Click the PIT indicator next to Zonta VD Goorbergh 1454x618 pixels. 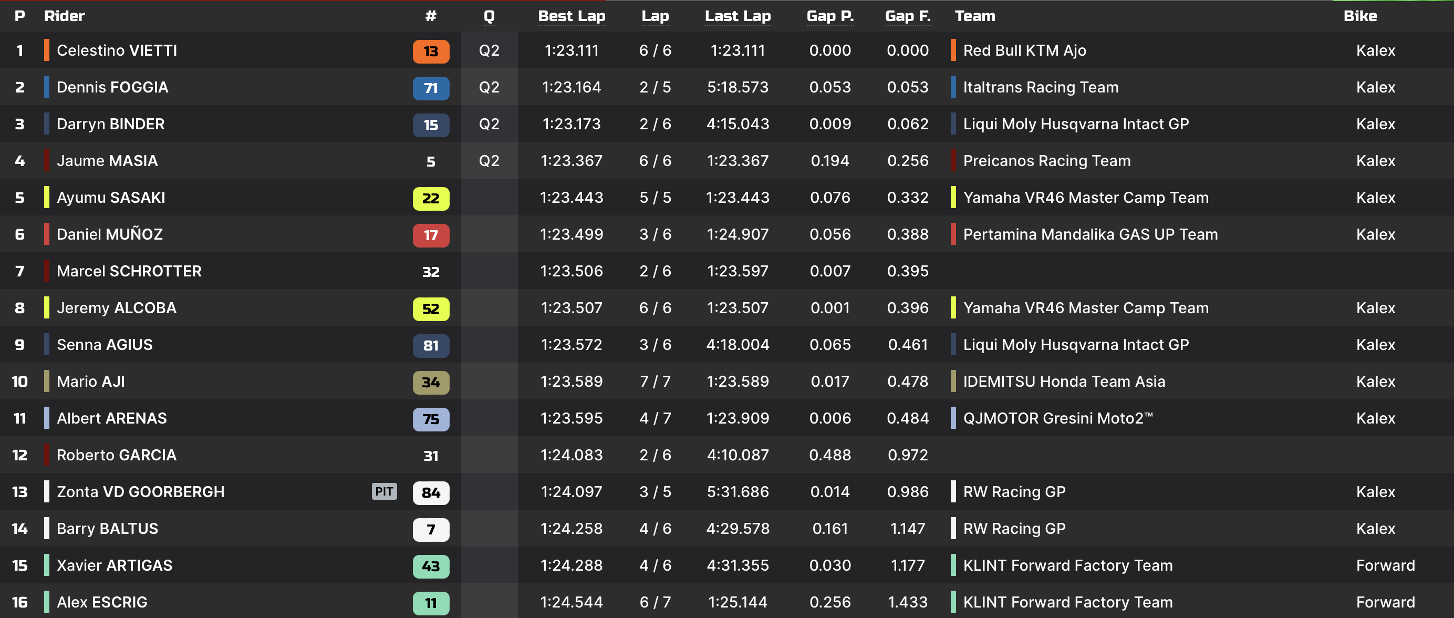coord(385,491)
